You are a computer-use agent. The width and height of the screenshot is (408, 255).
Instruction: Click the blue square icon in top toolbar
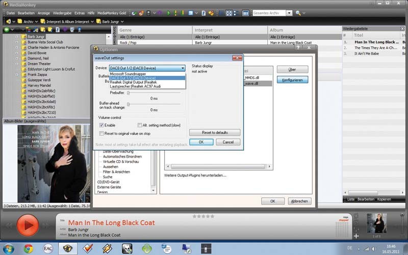pyautogui.click(x=191, y=13)
